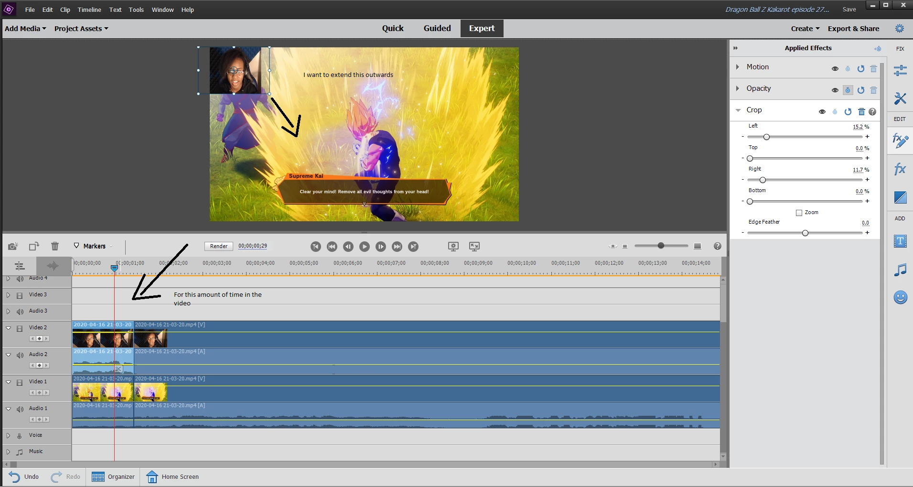This screenshot has height=487, width=913.
Task: Collapse the Crop effect
Action: click(738, 110)
